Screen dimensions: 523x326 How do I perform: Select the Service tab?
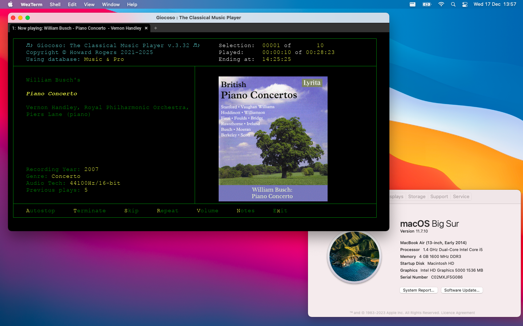461,196
